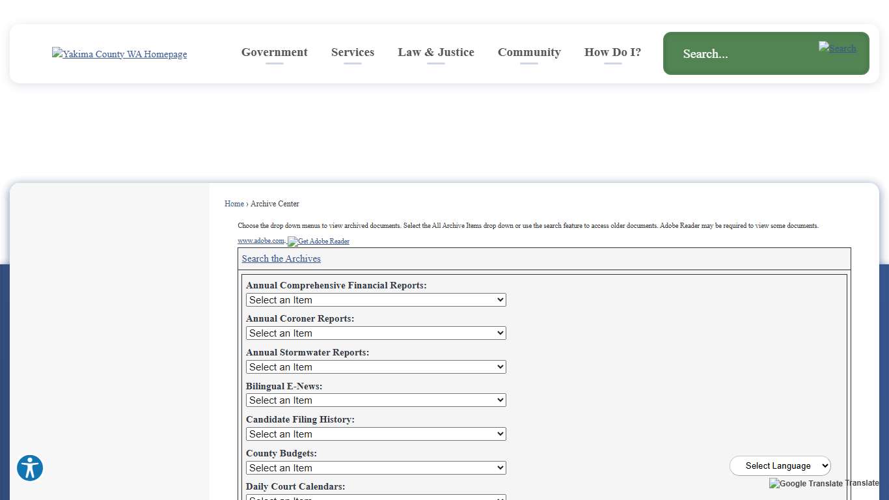Open the Community menu
889x500 pixels.
(529, 52)
